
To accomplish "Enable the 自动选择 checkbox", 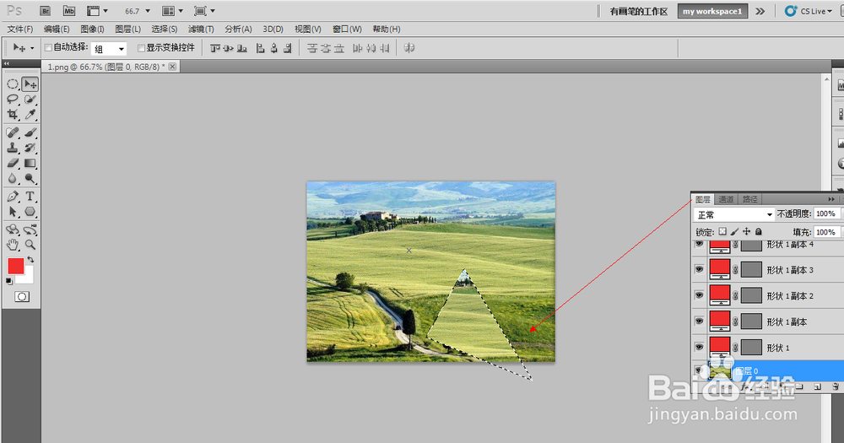I will tap(48, 48).
